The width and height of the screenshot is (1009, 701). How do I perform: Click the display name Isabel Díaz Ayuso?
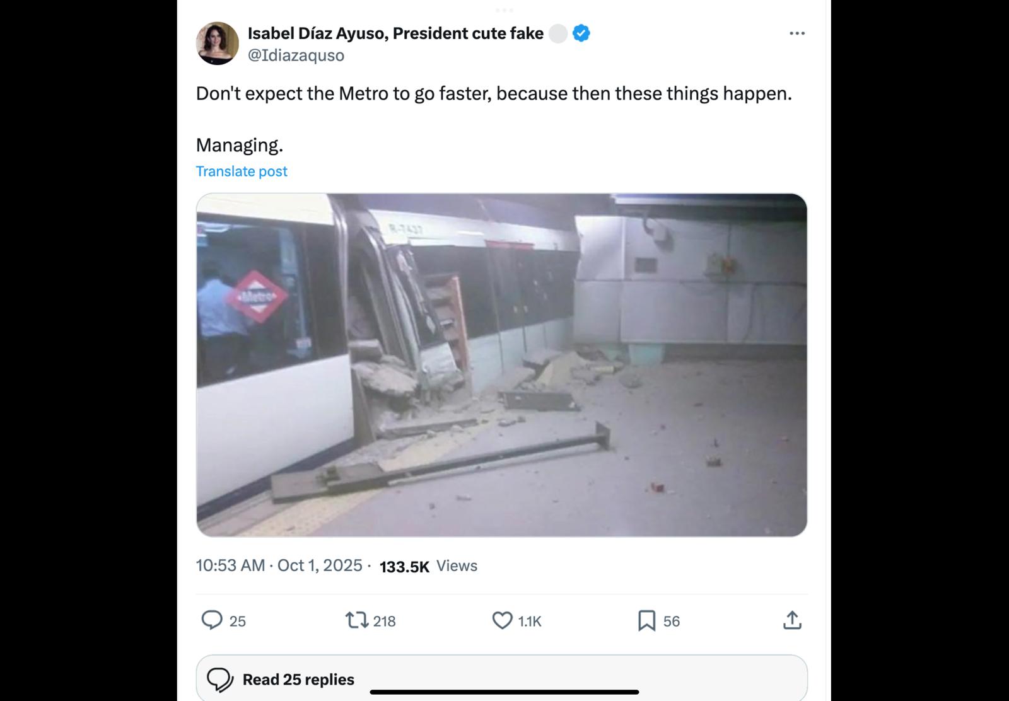[x=395, y=33]
